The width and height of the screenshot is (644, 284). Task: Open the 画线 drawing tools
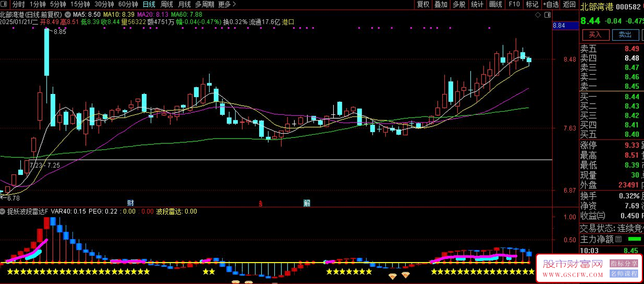(x=495, y=4)
